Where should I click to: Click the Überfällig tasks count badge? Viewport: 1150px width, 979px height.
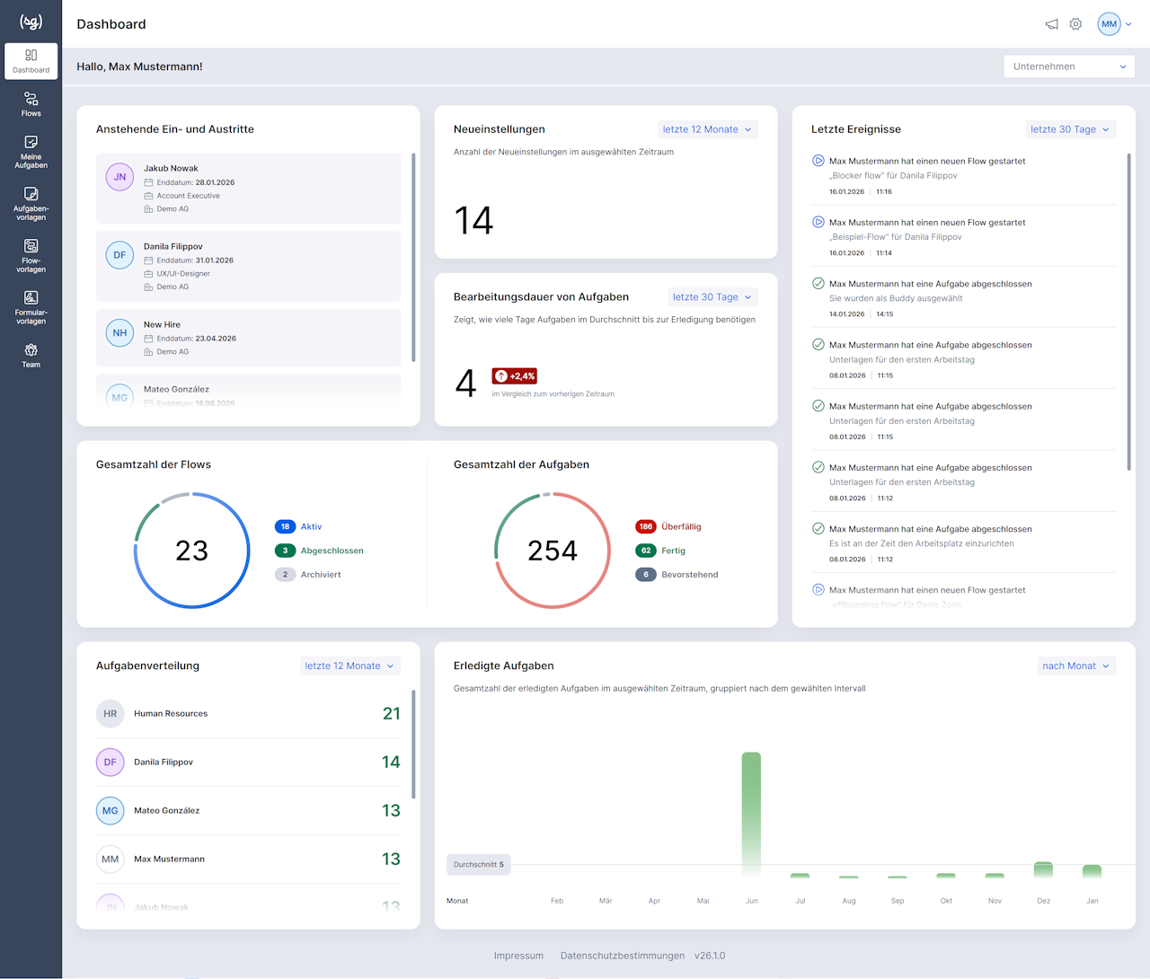645,527
